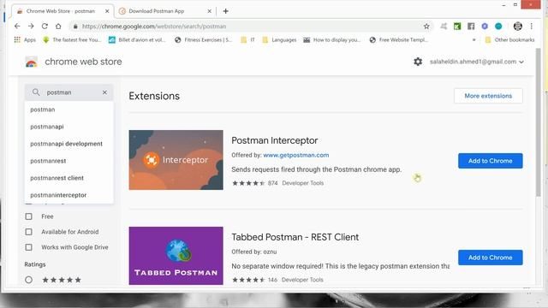
Task: Switch to the Download Postman App tab
Action: pyautogui.click(x=164, y=11)
